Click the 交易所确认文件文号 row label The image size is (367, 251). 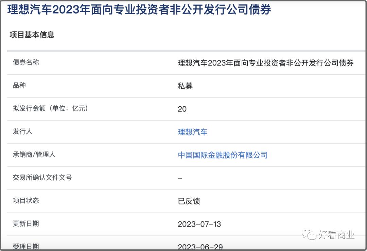(42, 177)
